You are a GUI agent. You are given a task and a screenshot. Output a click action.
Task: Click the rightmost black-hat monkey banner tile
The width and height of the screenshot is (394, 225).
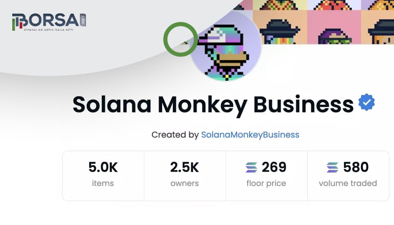click(x=378, y=27)
